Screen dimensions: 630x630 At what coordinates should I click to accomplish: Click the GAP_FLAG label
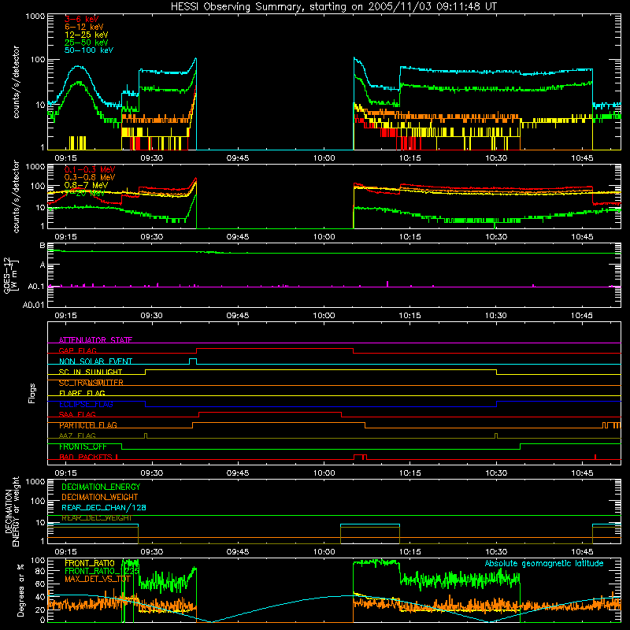(x=77, y=350)
